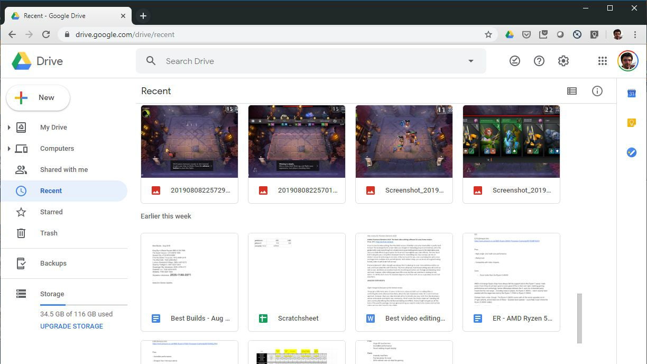Click the magnifying glass search icon
647x364 pixels.
pyautogui.click(x=151, y=61)
